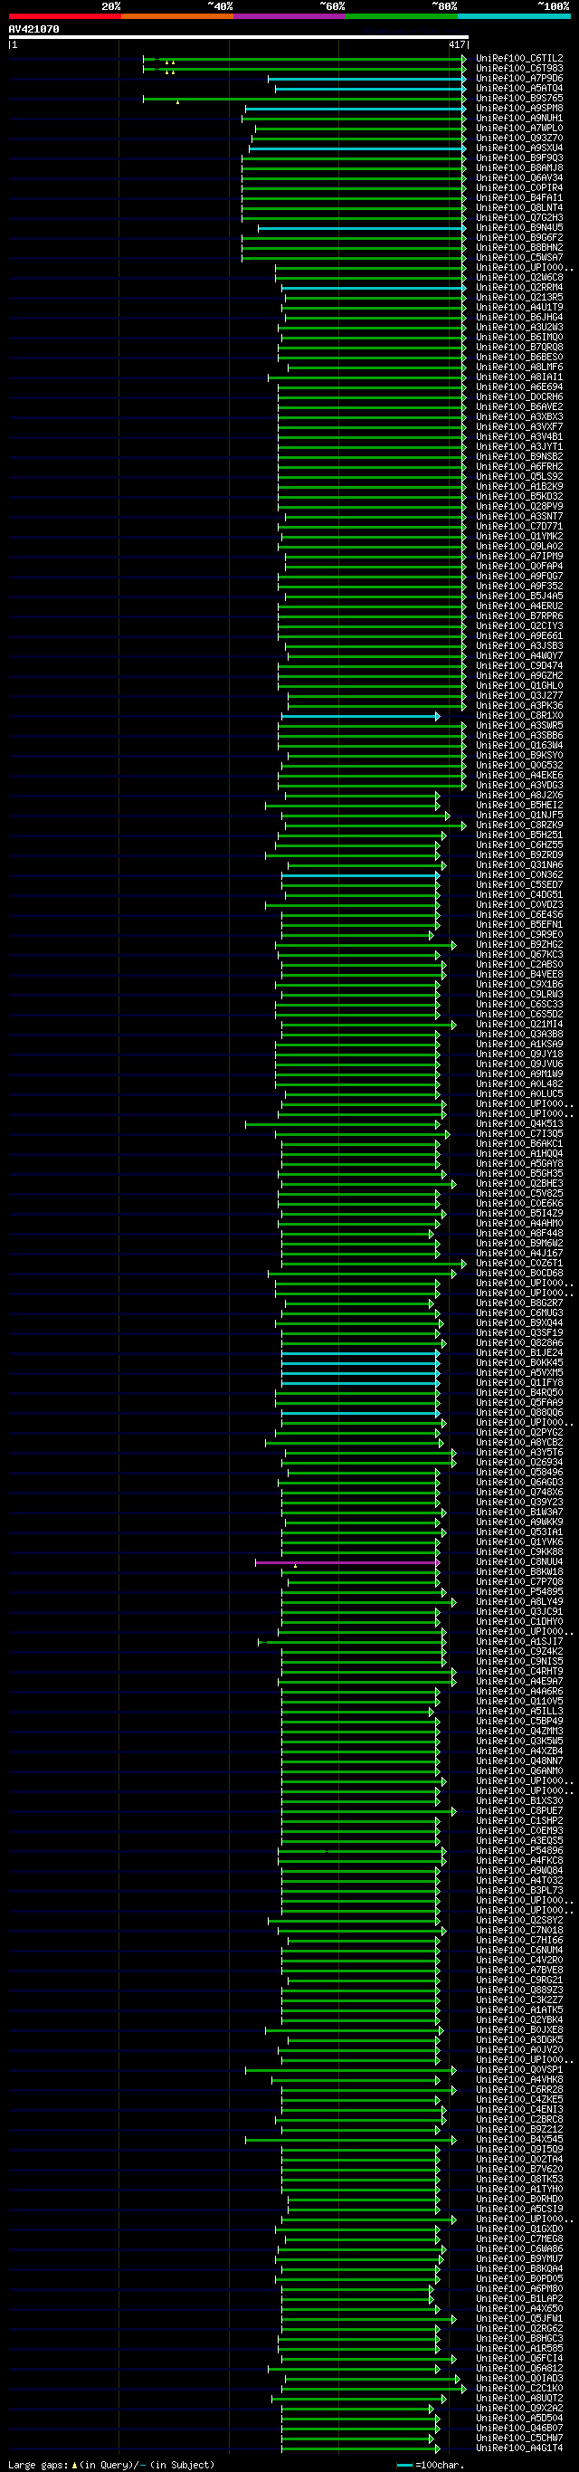Viewport: 579px width, 2472px height.
Task: Open hit UniRef100_C6TIL2
Action: (x=518, y=59)
